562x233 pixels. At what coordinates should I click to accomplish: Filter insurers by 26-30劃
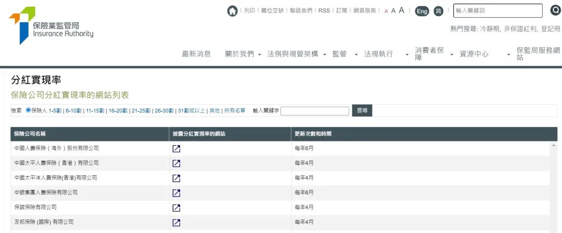pos(164,111)
